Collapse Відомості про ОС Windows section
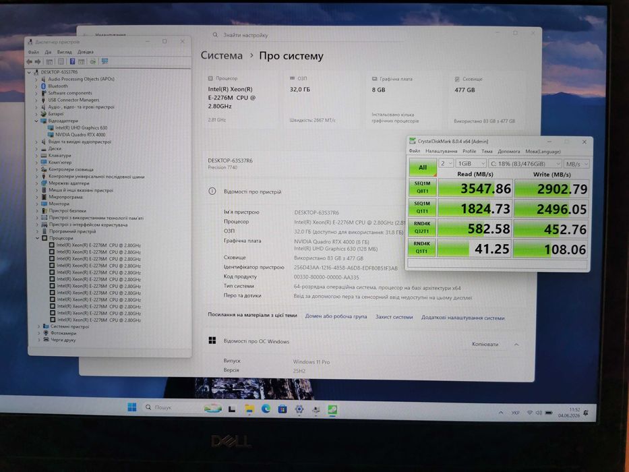The height and width of the screenshot is (472, 629). (516, 345)
